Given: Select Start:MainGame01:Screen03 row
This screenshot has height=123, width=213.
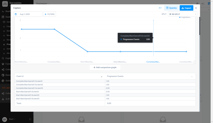Looking at the screenshot, I should click(105, 99).
